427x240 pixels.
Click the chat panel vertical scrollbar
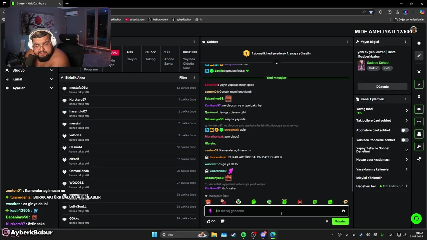352,164
